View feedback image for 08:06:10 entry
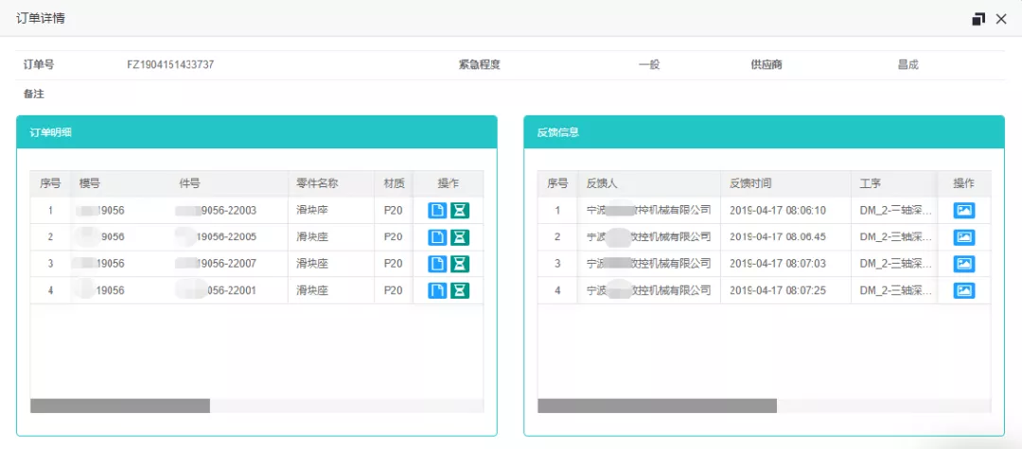Viewport: 1022px width, 449px height. (x=963, y=211)
